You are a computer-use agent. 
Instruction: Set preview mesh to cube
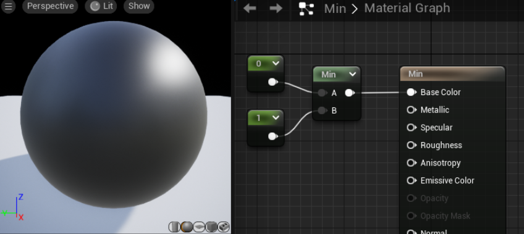pos(211,227)
